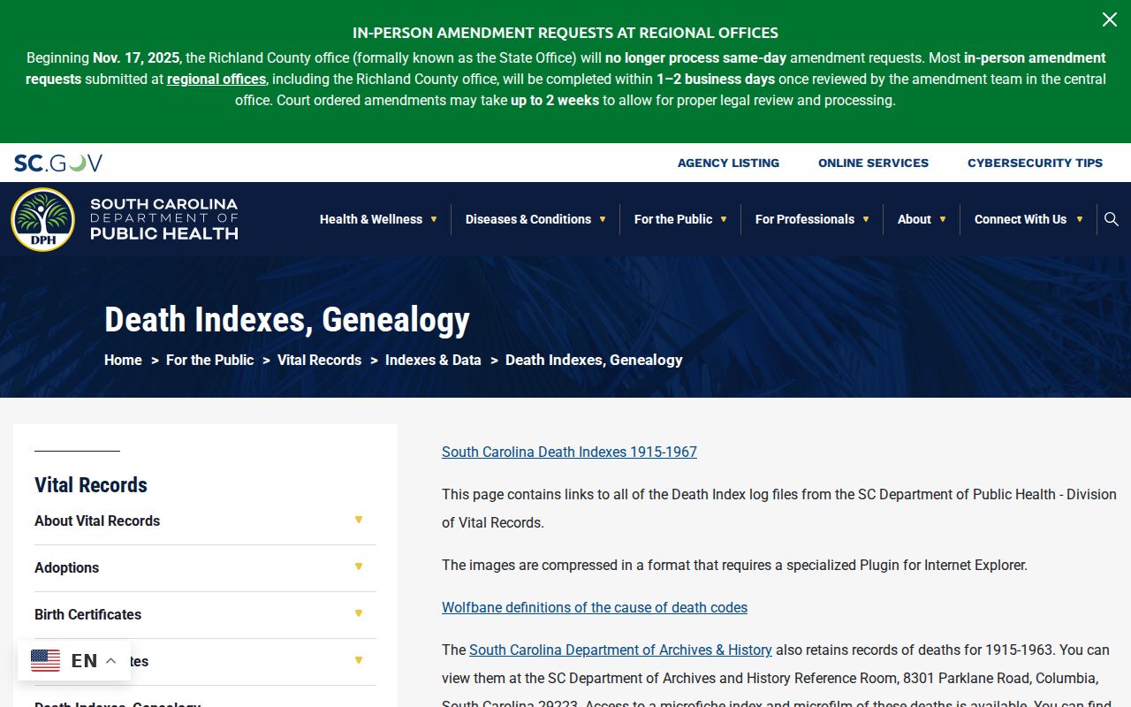Go to the Vital Records breadcrumb
Viewport: 1131px width, 707px height.
point(319,360)
